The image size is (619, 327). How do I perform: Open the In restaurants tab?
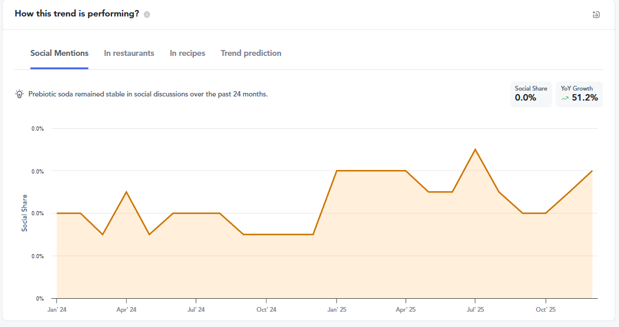(x=129, y=54)
